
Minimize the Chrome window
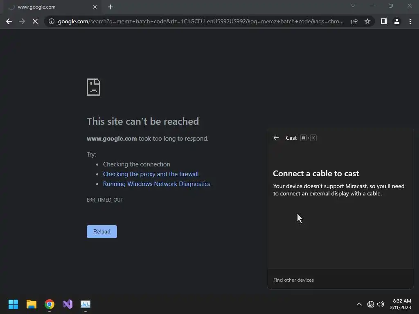click(x=372, y=6)
